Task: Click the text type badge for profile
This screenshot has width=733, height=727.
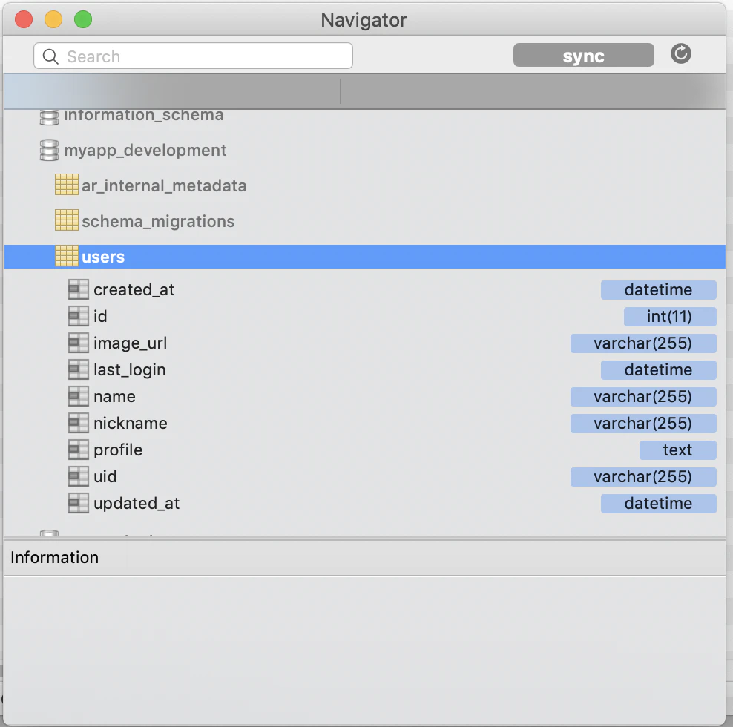Action: [x=677, y=450]
